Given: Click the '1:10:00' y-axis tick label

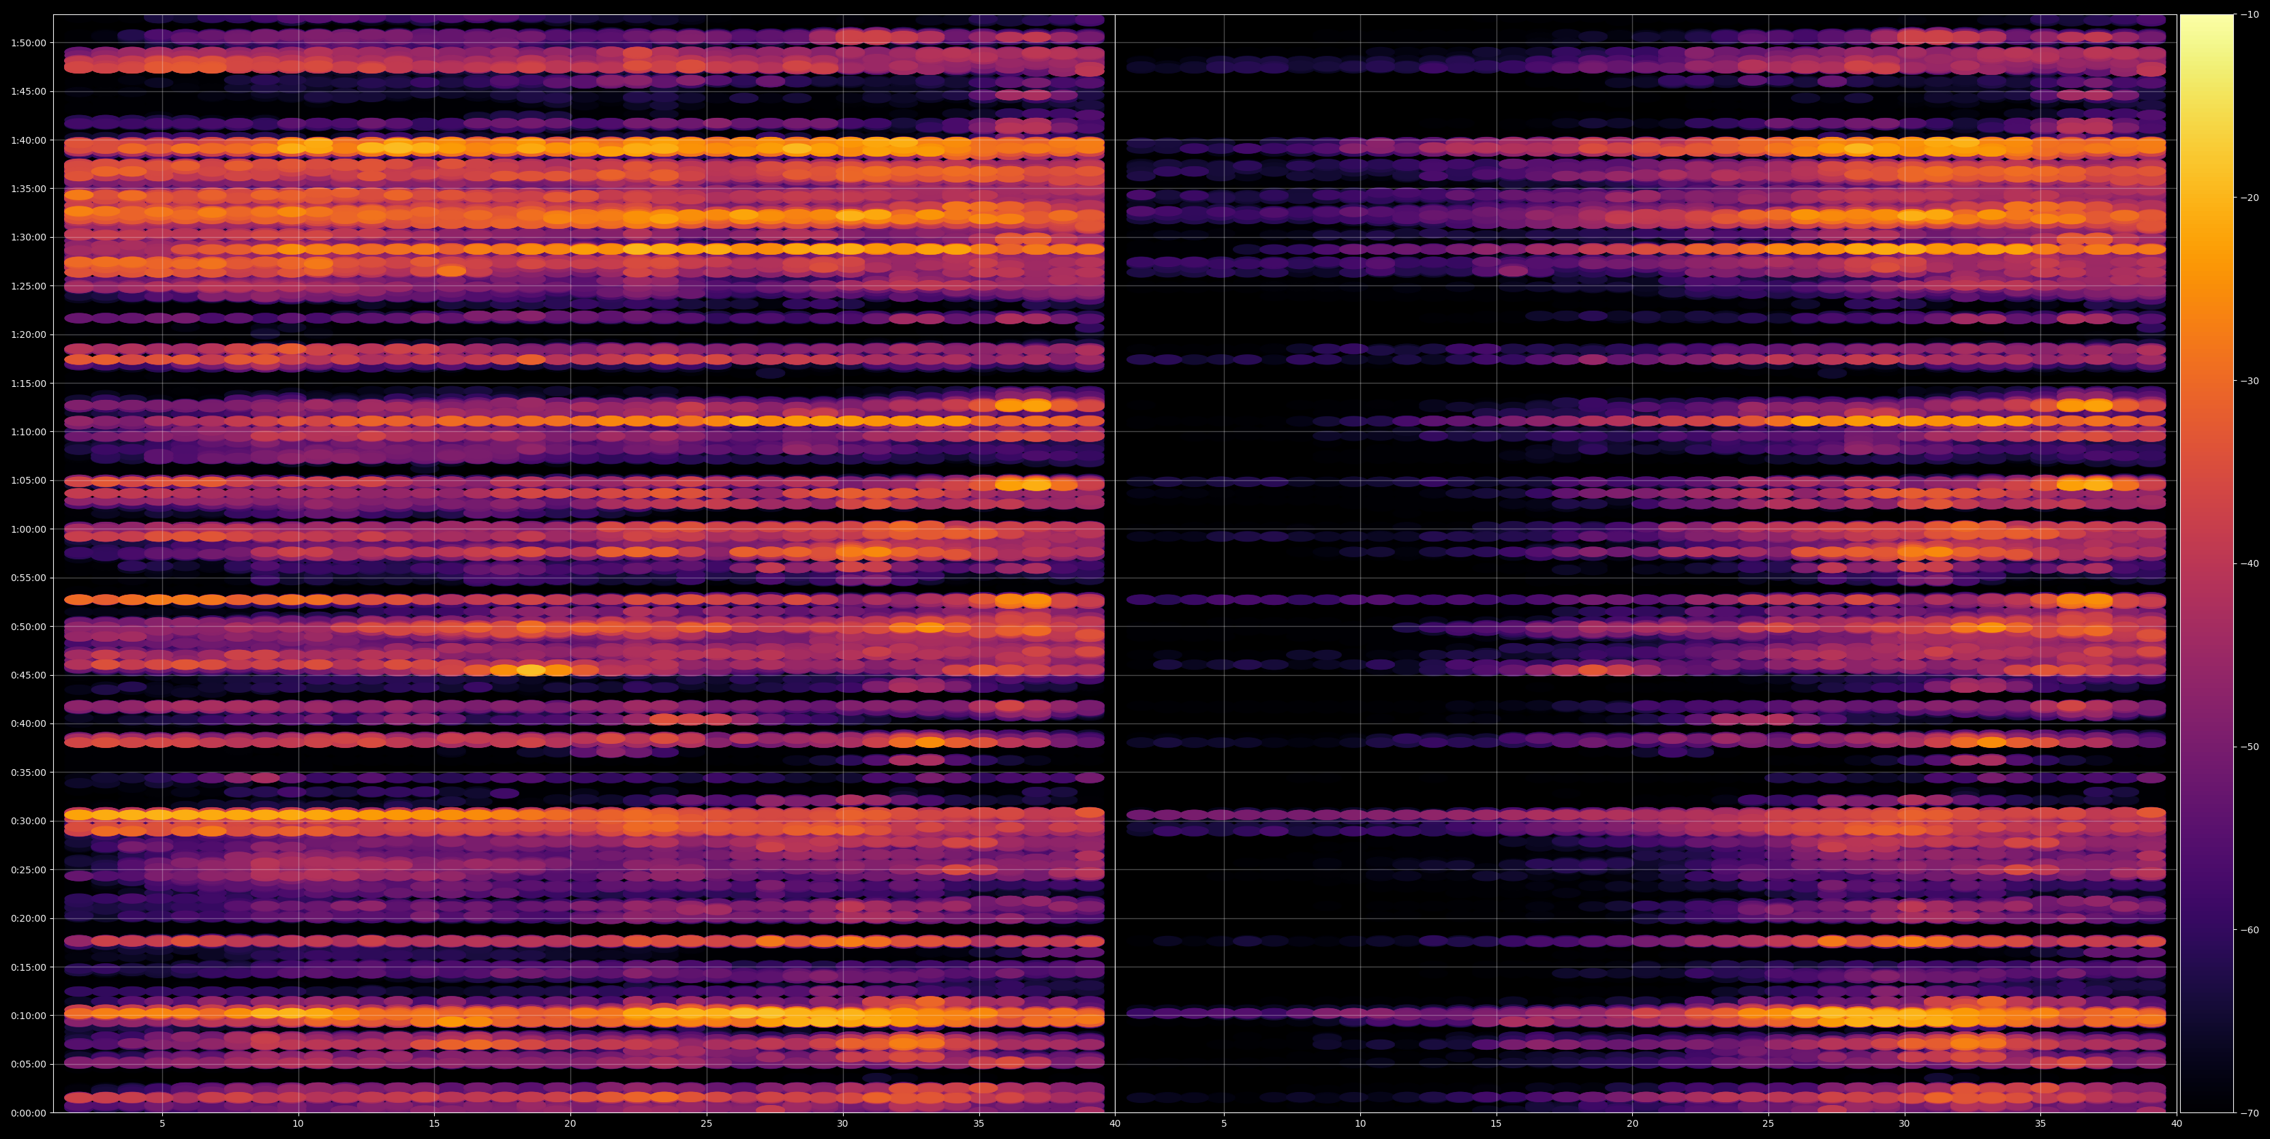Looking at the screenshot, I should point(29,432).
